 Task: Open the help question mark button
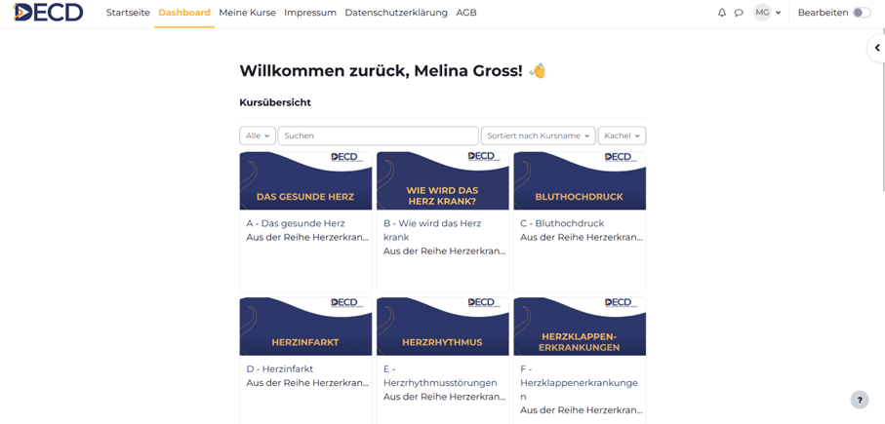pyautogui.click(x=860, y=400)
